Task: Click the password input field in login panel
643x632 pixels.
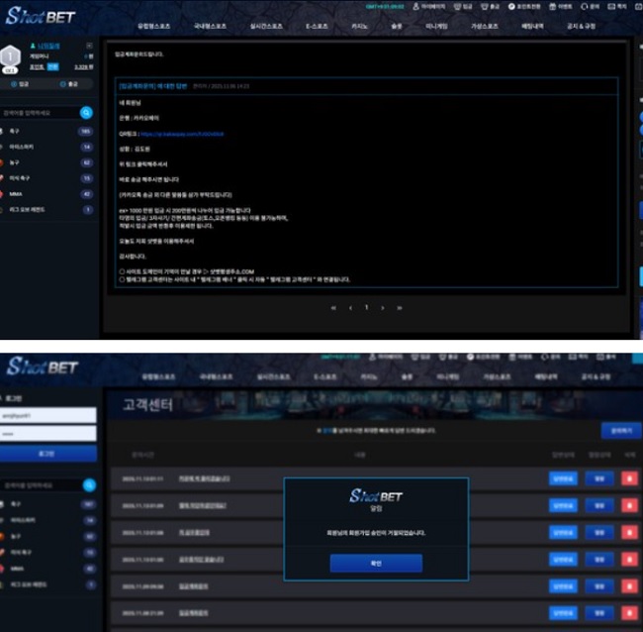Action: coord(48,434)
